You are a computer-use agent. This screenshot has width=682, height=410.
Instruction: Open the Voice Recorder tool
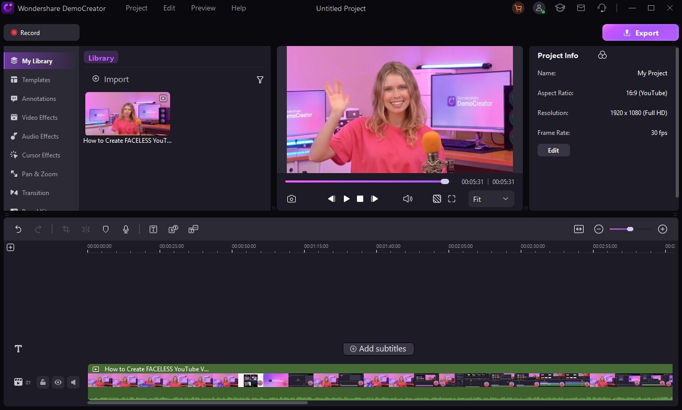point(126,229)
